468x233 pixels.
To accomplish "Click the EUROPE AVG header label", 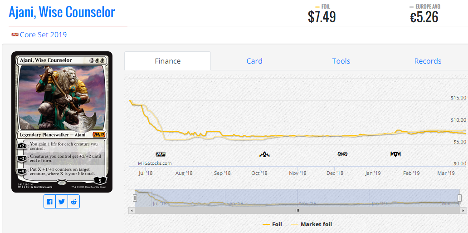I will pyautogui.click(x=428, y=6).
